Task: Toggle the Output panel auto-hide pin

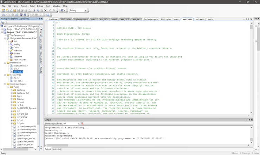Action: 249,120
